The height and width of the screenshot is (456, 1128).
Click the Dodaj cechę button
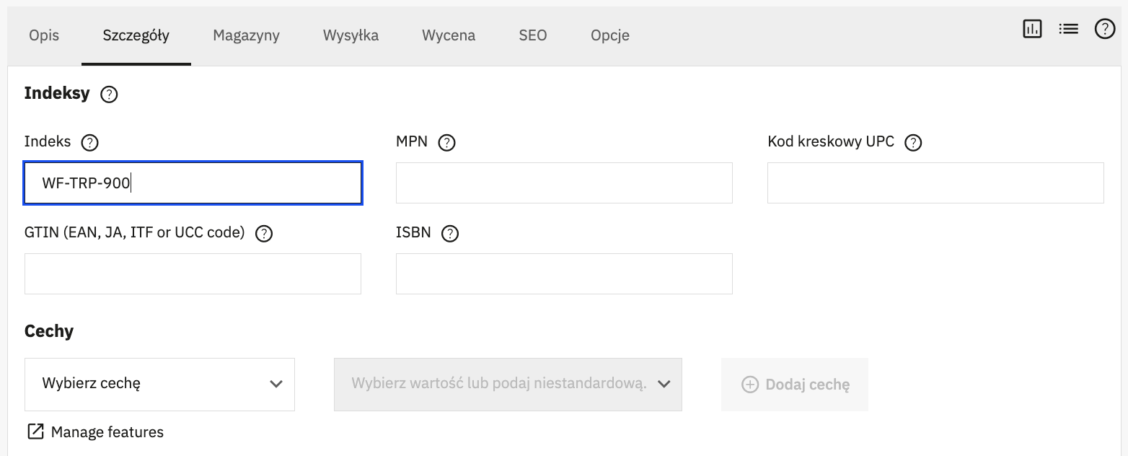pos(795,385)
